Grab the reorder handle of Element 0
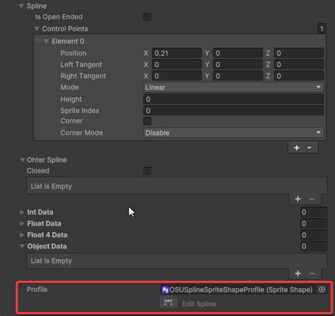335x316 pixels. pos(38,41)
